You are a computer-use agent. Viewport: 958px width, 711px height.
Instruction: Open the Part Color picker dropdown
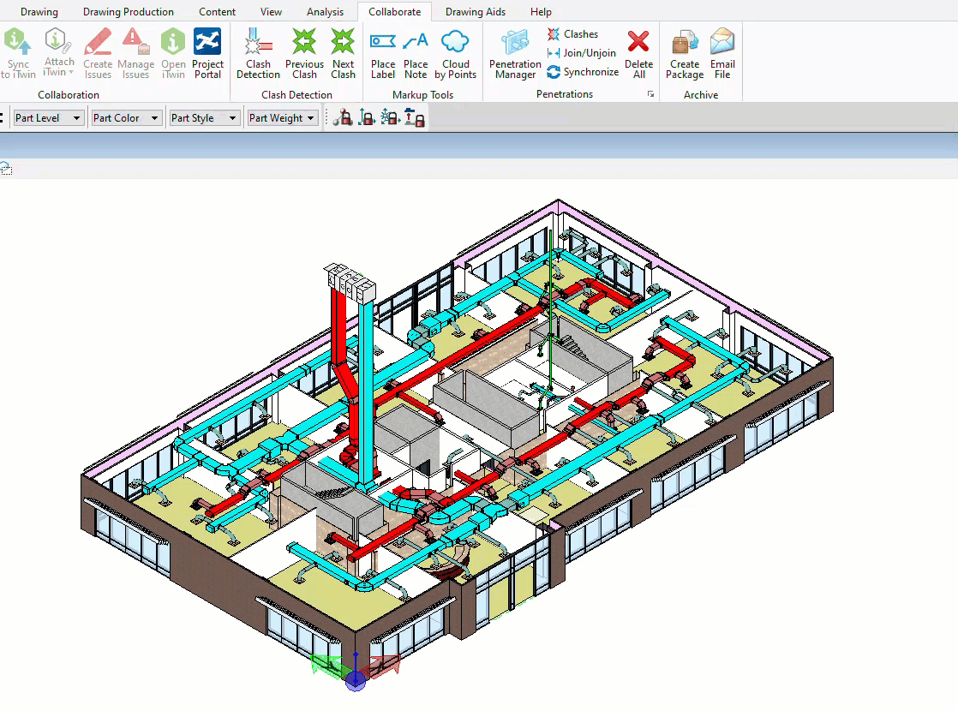pos(126,118)
